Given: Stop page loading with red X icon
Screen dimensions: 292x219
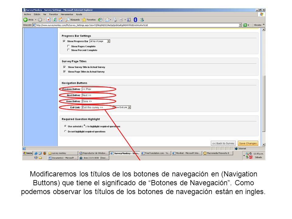Looking at the screenshot, I should tap(49, 20).
